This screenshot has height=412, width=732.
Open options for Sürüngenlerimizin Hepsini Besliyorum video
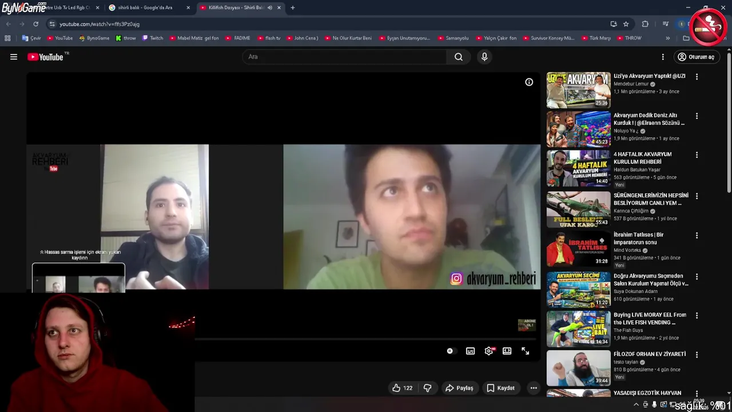click(x=697, y=196)
